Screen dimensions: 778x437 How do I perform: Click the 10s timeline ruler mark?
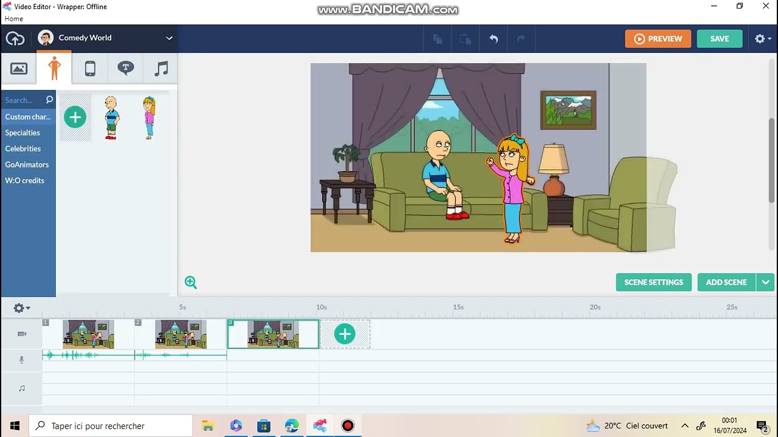[x=322, y=307]
